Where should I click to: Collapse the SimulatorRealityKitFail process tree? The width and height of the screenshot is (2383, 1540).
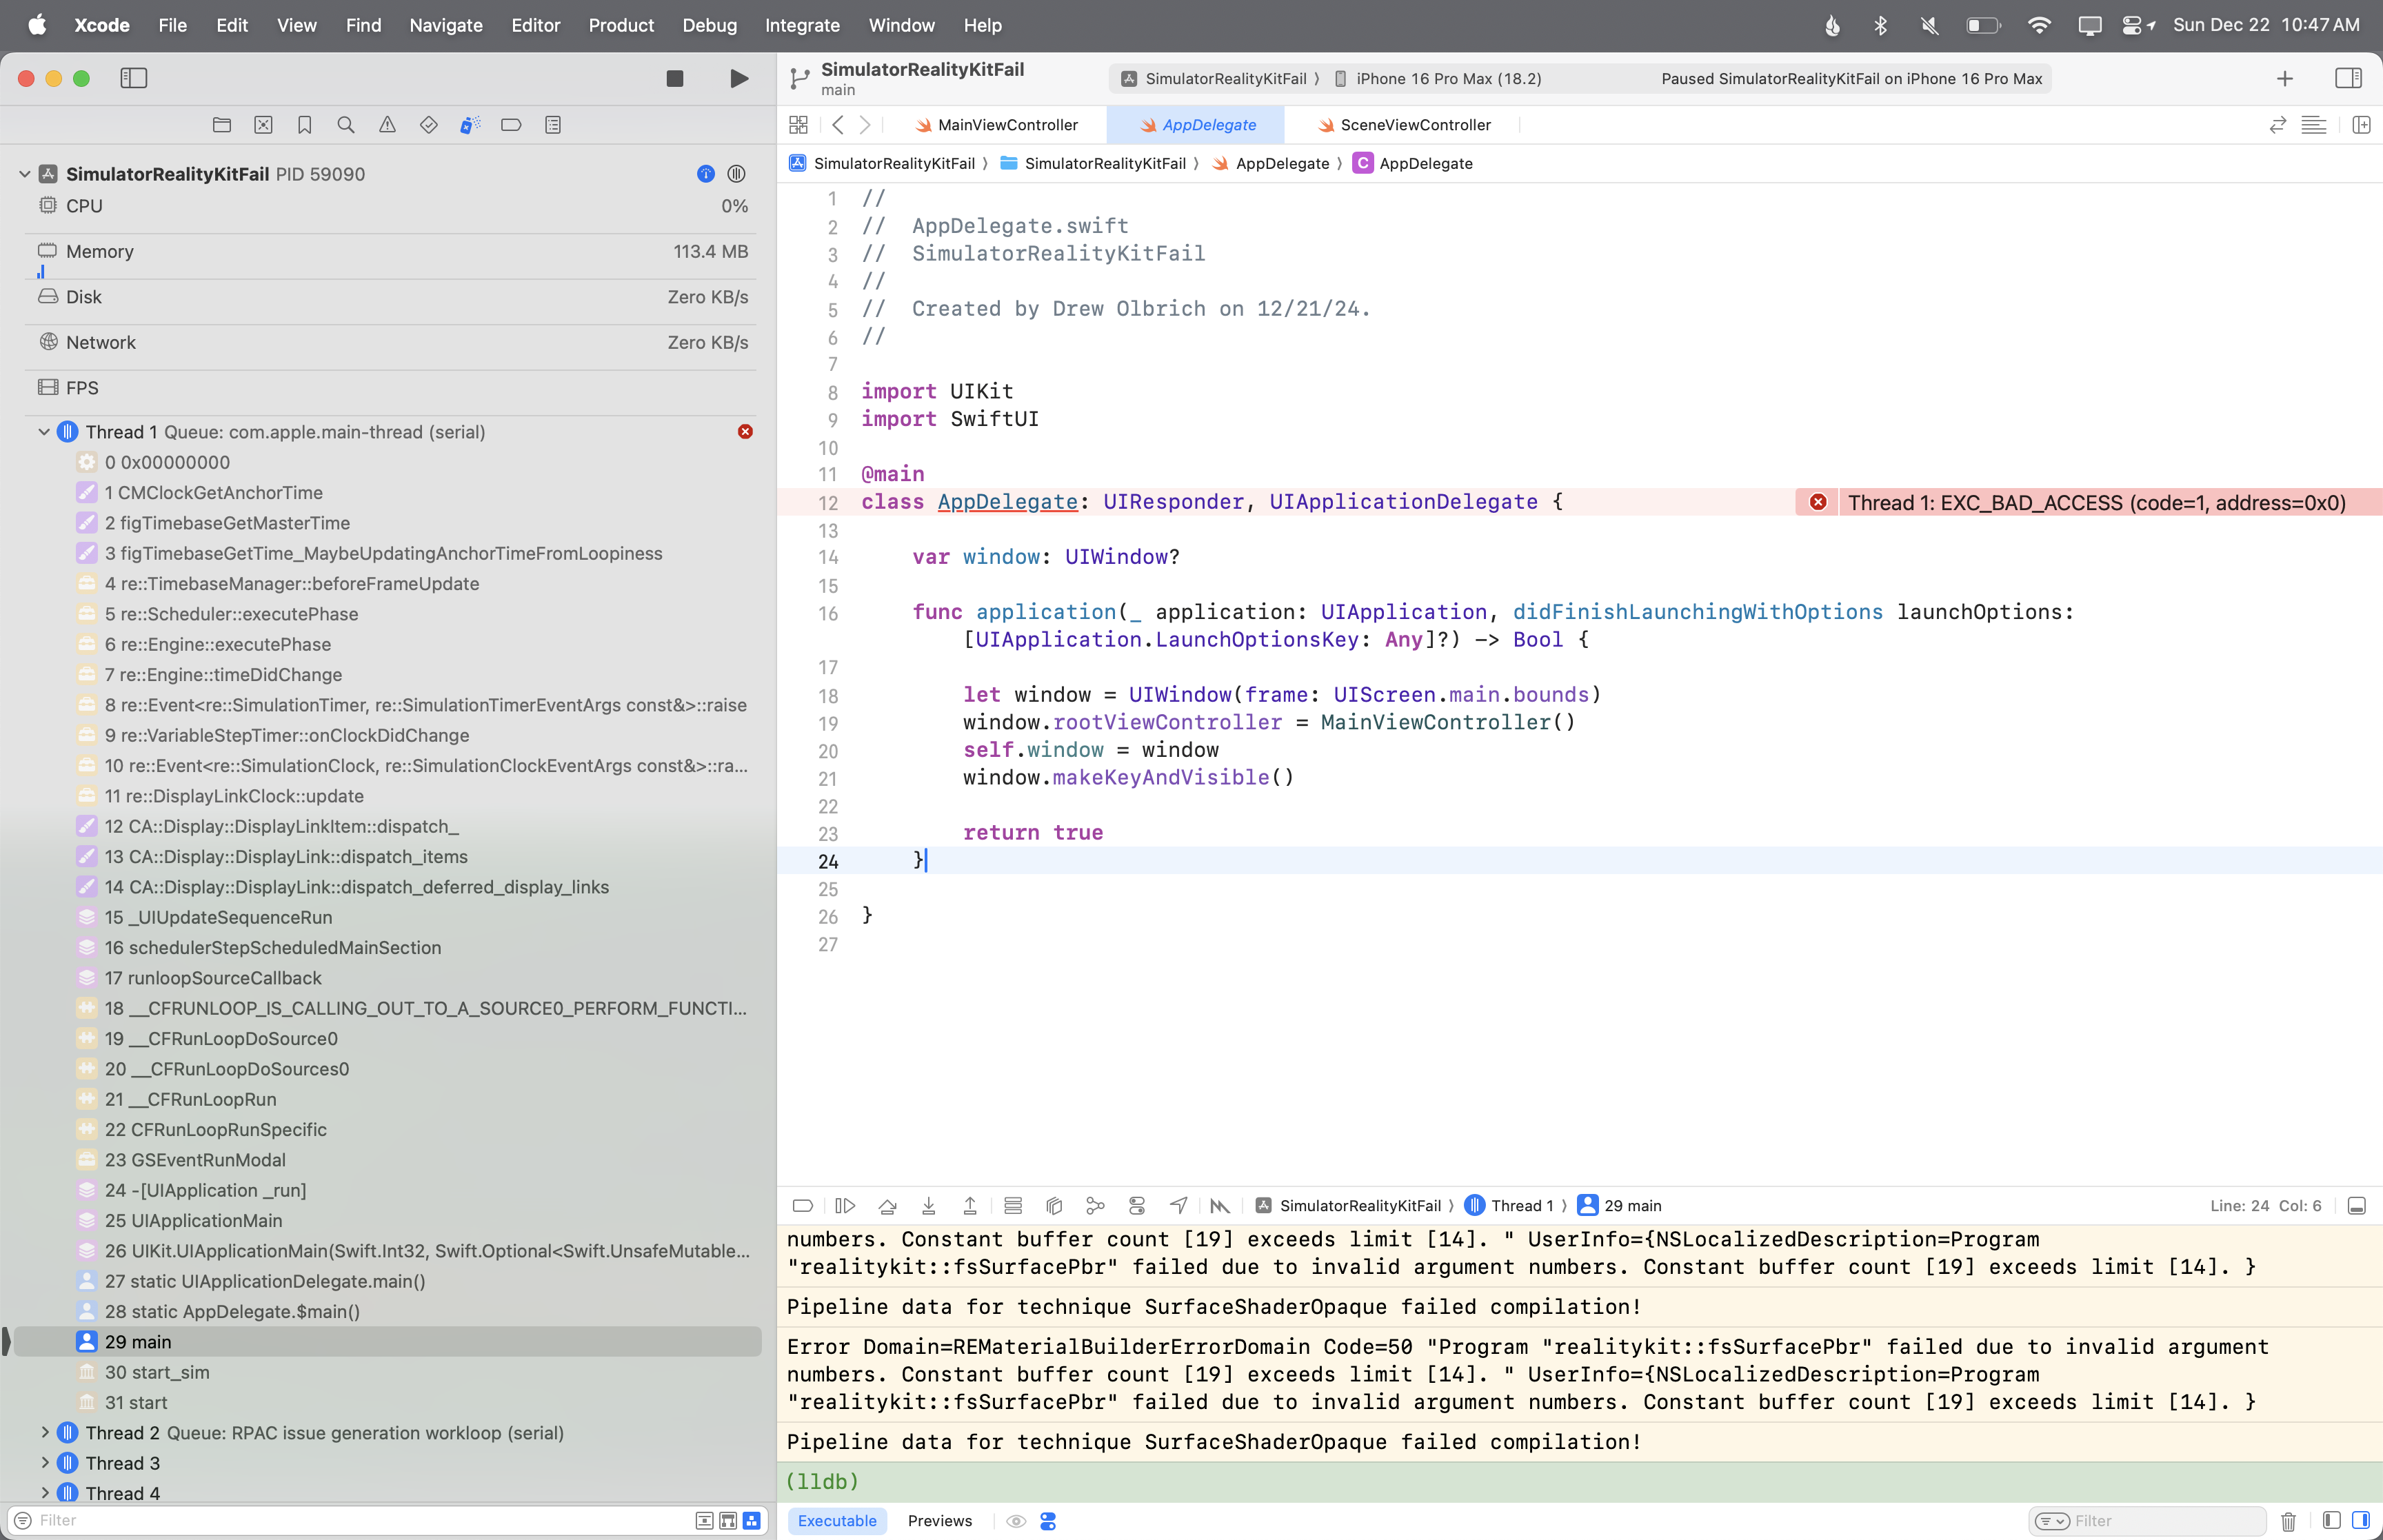pyautogui.click(x=24, y=174)
